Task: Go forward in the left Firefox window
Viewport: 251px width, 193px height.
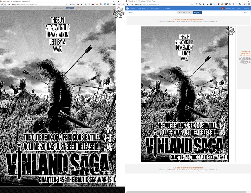Action: tap(5, 4)
